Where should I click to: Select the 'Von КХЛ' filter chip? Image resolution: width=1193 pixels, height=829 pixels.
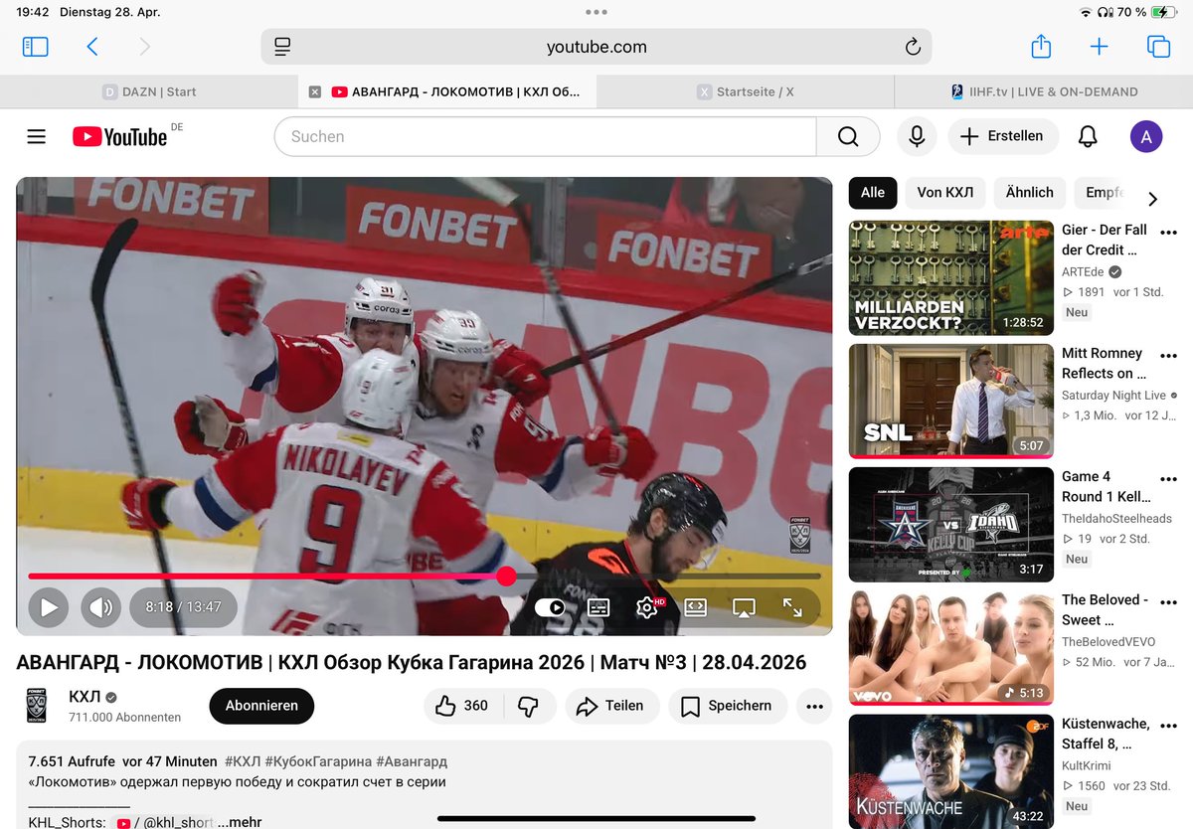[x=944, y=193]
